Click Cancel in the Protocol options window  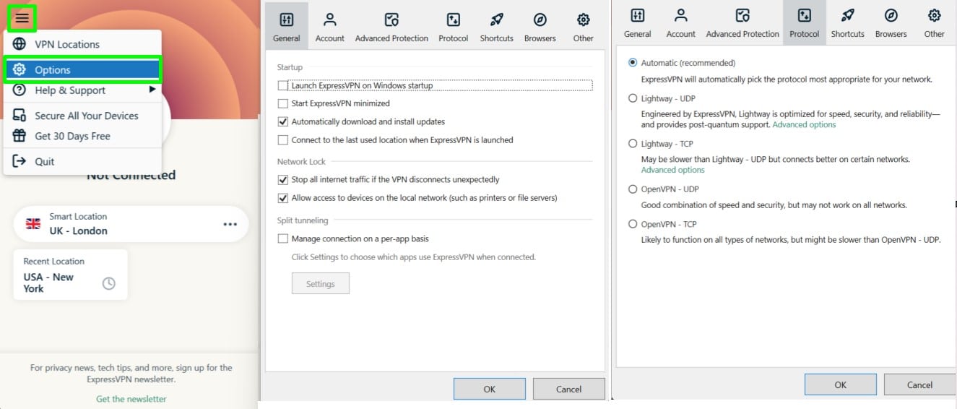(919, 384)
